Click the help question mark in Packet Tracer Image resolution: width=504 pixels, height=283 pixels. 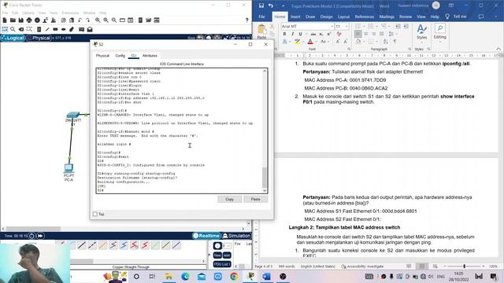click(x=246, y=20)
